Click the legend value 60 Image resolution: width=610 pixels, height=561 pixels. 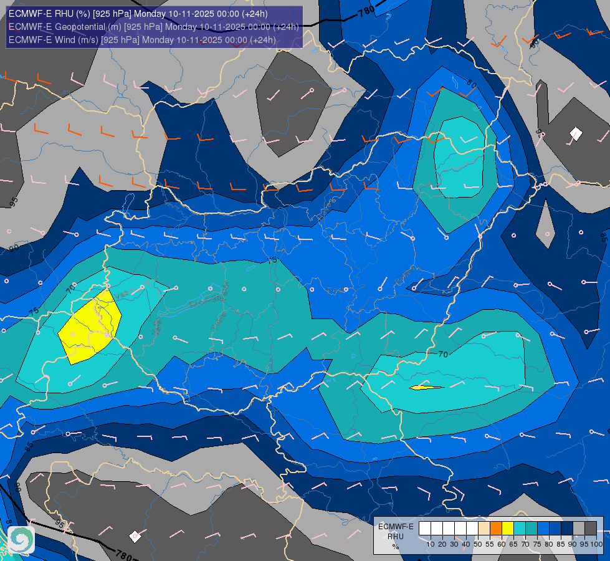tap(502, 544)
